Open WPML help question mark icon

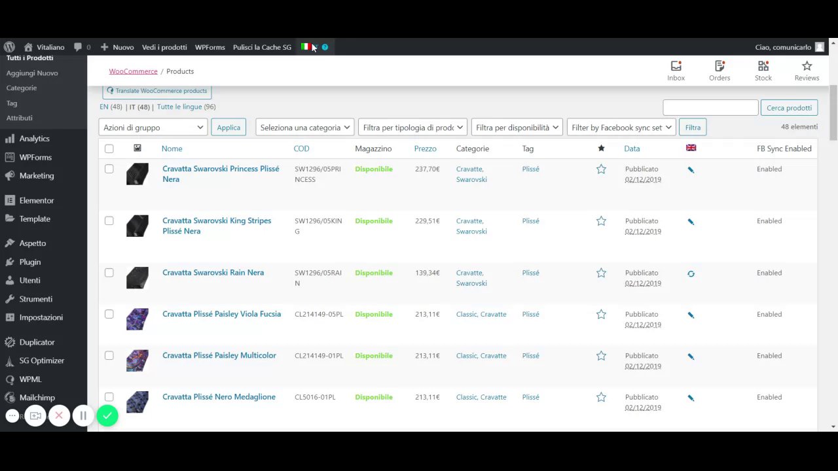pos(325,47)
